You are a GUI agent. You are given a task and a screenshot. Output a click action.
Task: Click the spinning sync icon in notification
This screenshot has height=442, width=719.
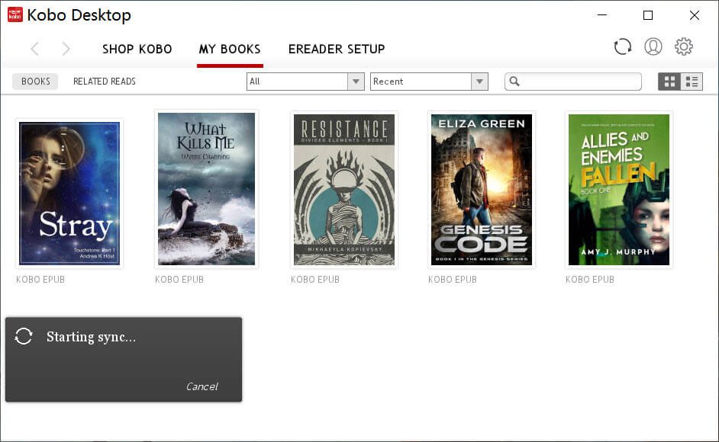(x=24, y=337)
